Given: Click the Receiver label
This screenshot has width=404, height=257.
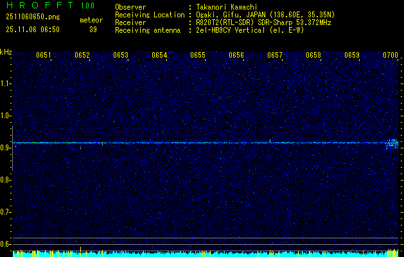Looking at the screenshot, I should click(x=130, y=22).
